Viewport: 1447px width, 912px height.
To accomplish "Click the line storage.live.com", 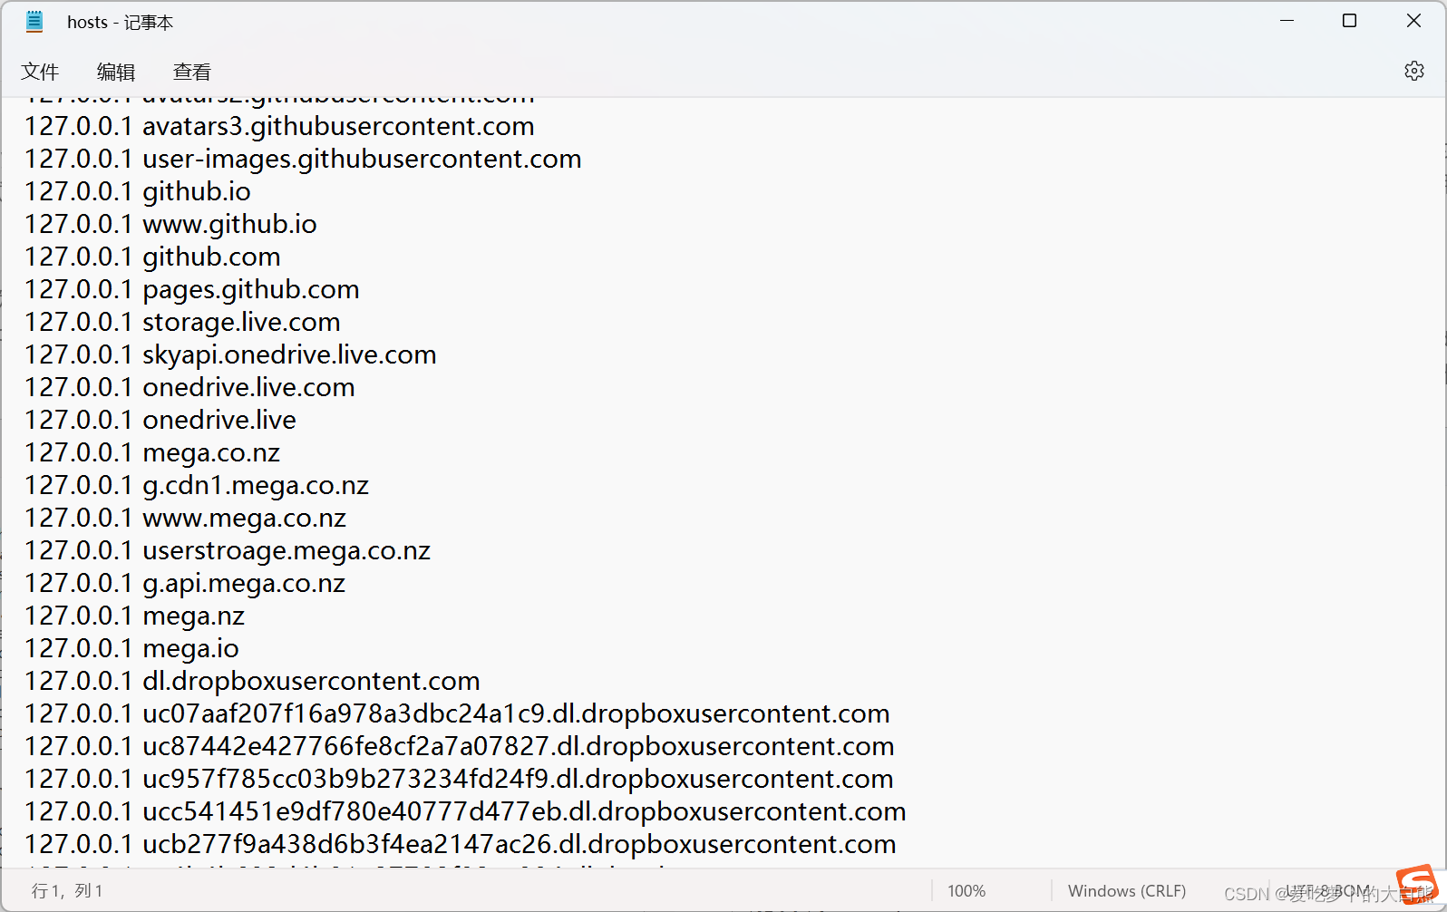I will point(182,322).
